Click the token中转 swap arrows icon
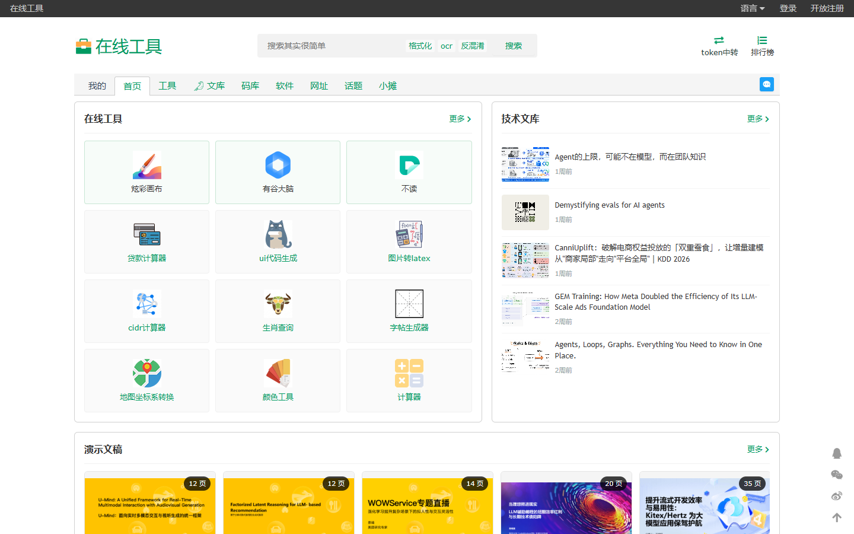The width and height of the screenshot is (854, 534). coord(719,40)
